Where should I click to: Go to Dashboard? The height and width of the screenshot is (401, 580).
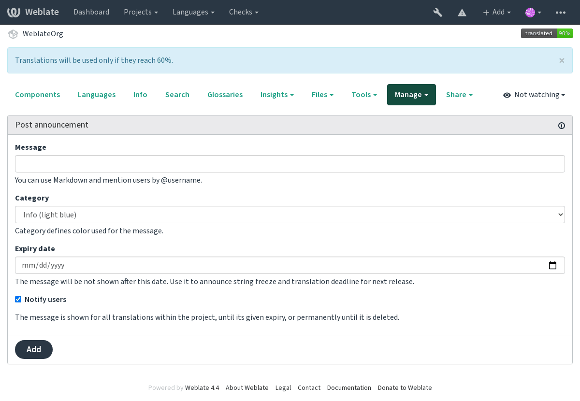coord(91,12)
